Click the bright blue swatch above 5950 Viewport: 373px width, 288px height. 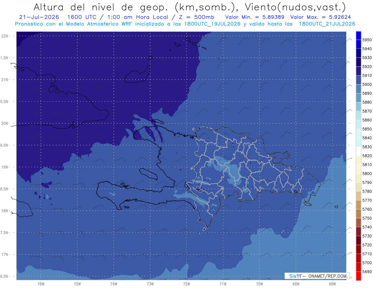[x=358, y=35]
